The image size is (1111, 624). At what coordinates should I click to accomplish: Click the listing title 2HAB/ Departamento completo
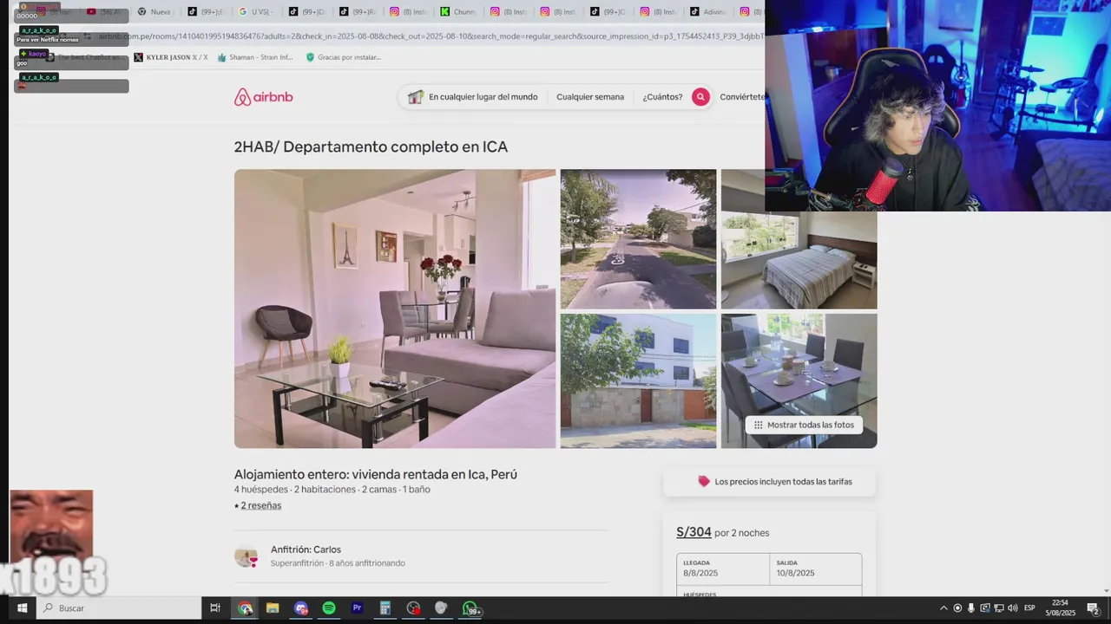(x=371, y=146)
